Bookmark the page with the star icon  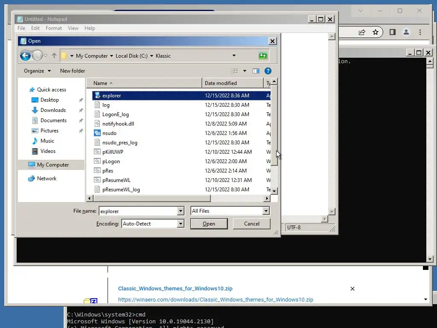point(376,32)
